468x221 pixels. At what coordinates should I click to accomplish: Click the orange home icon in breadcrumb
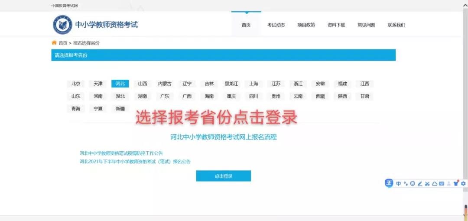54,43
